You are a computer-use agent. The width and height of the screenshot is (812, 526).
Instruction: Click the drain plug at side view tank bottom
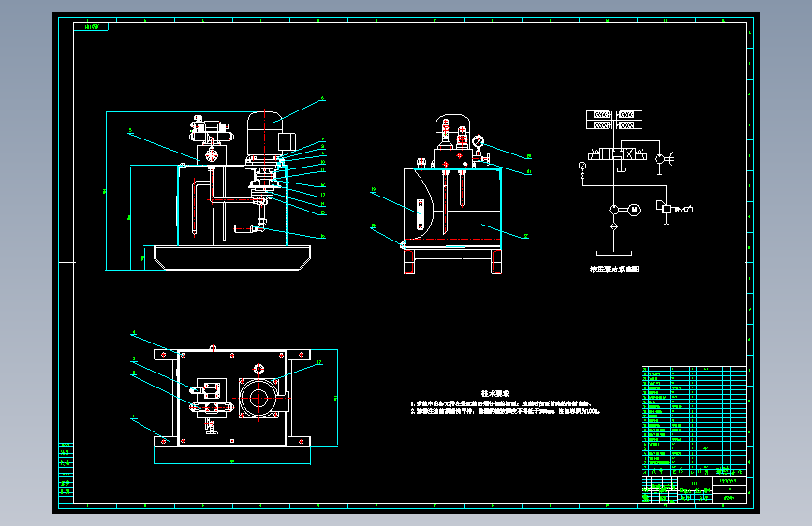pyautogui.click(x=403, y=244)
